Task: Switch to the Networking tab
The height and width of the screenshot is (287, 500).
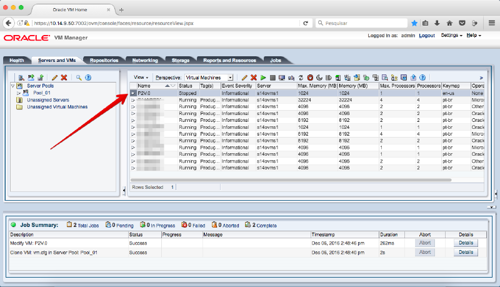Action: 145,60
